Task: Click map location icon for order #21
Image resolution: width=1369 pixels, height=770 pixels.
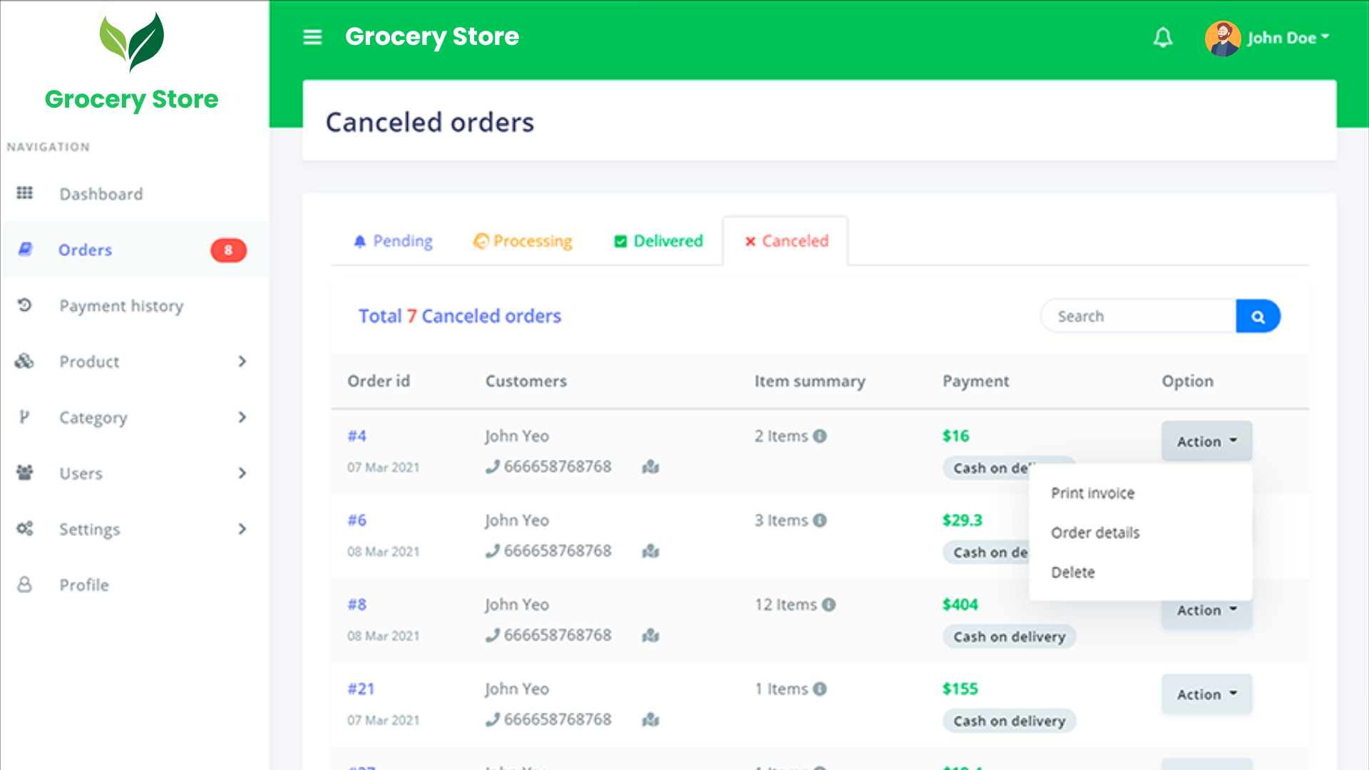Action: [x=650, y=720]
